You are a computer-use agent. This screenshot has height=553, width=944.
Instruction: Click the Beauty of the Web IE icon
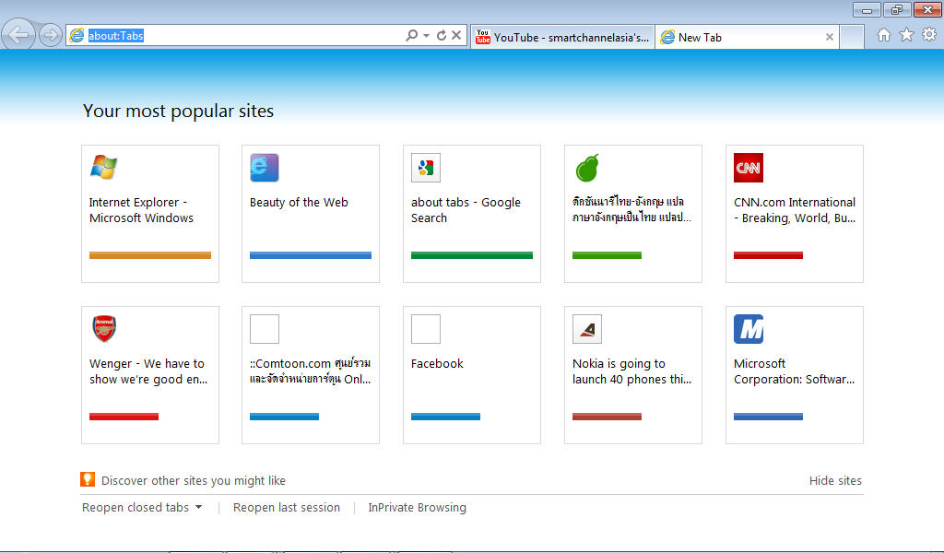pyautogui.click(x=265, y=168)
